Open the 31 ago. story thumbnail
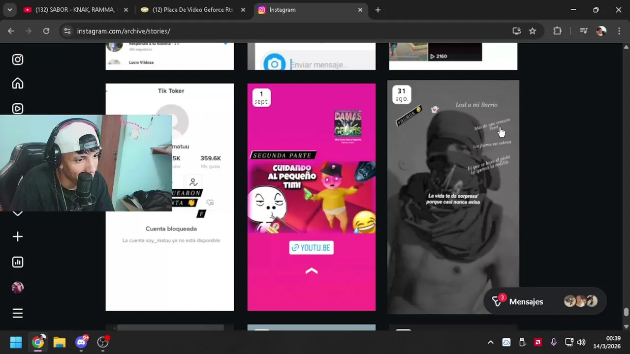This screenshot has width=630, height=354. click(453, 197)
